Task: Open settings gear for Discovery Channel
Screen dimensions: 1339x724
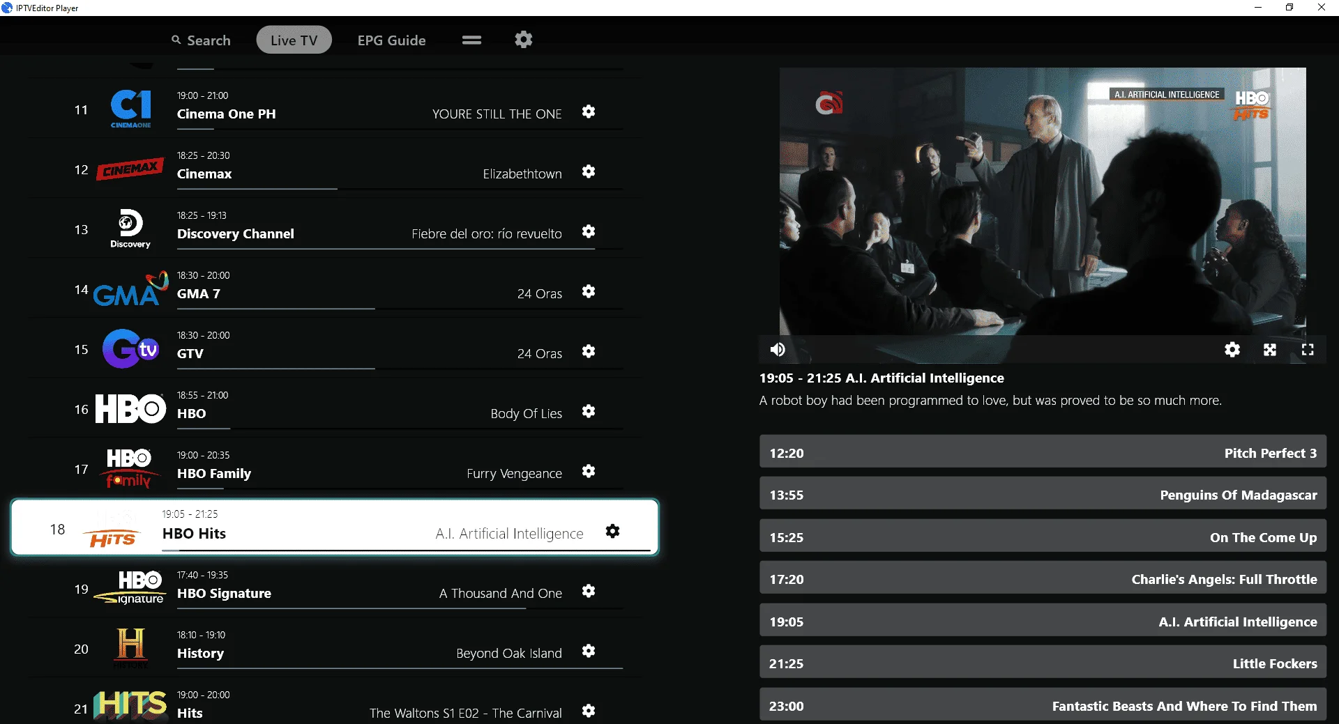Action: [x=589, y=231]
